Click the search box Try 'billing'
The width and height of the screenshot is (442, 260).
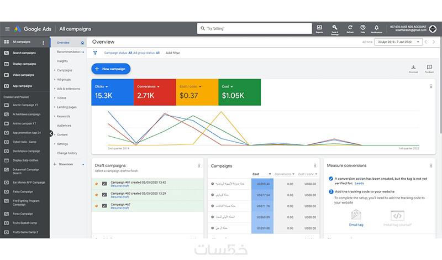point(255,29)
